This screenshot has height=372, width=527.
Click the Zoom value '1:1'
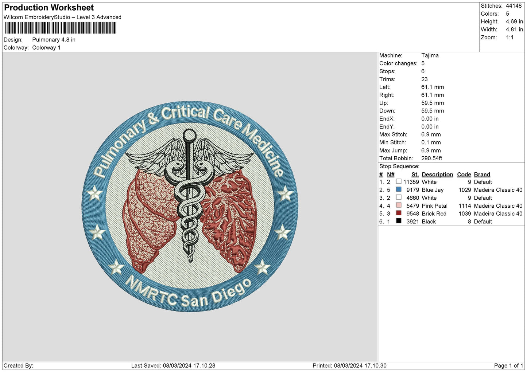(x=509, y=38)
